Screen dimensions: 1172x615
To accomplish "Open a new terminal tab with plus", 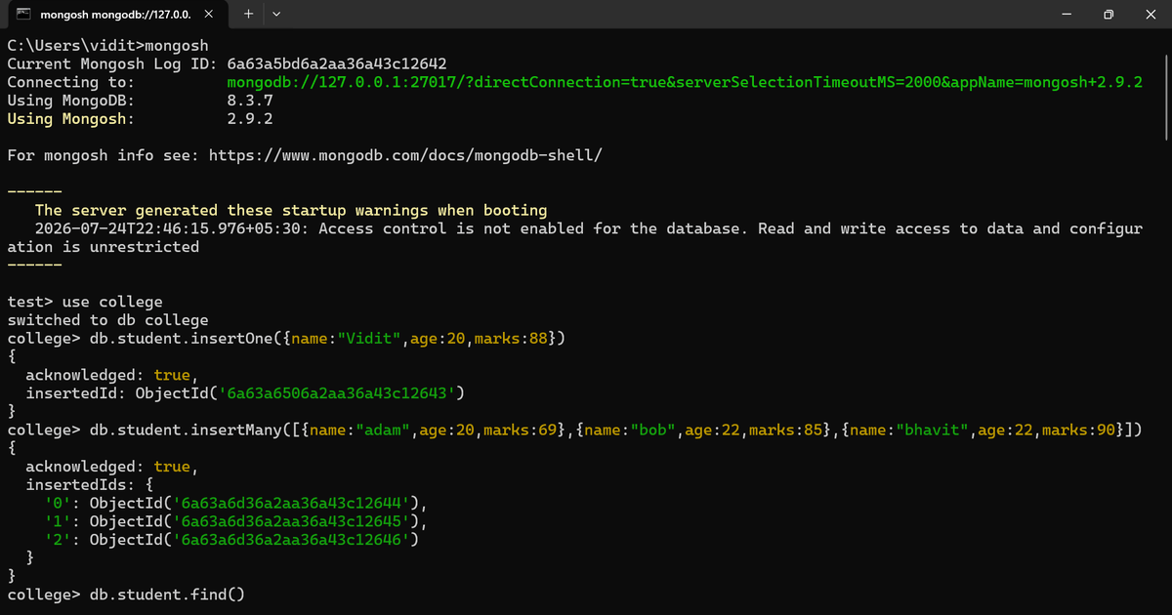I will pyautogui.click(x=248, y=15).
